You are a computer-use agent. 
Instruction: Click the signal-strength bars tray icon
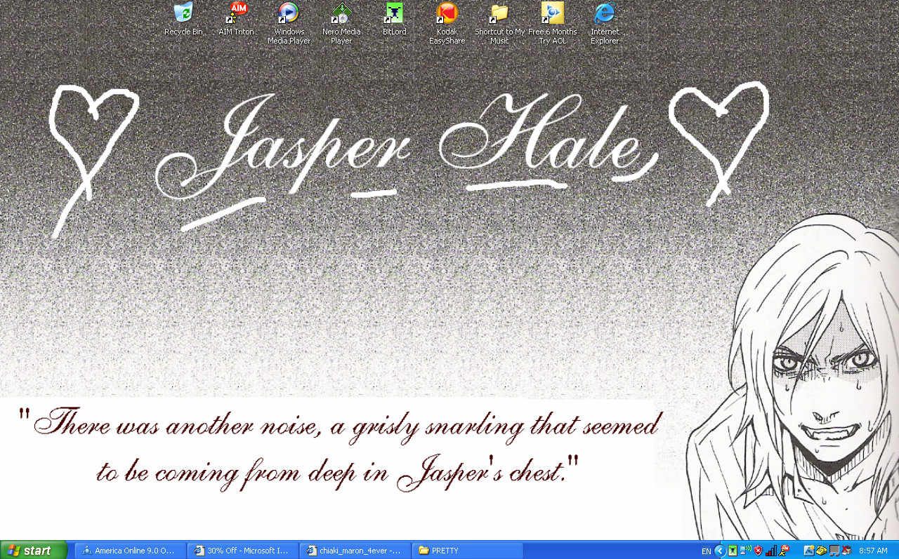click(771, 551)
